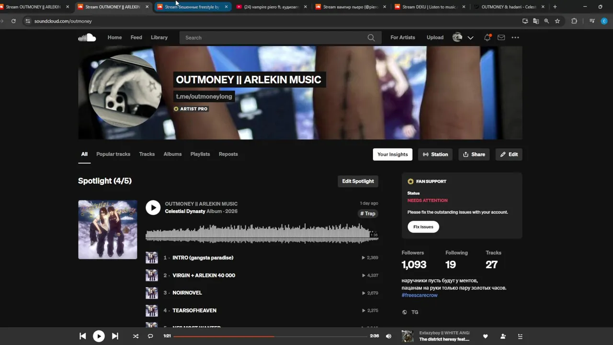Viewport: 613px width, 345px height.
Task: Toggle repeat in the player bar
Action: [x=150, y=336]
